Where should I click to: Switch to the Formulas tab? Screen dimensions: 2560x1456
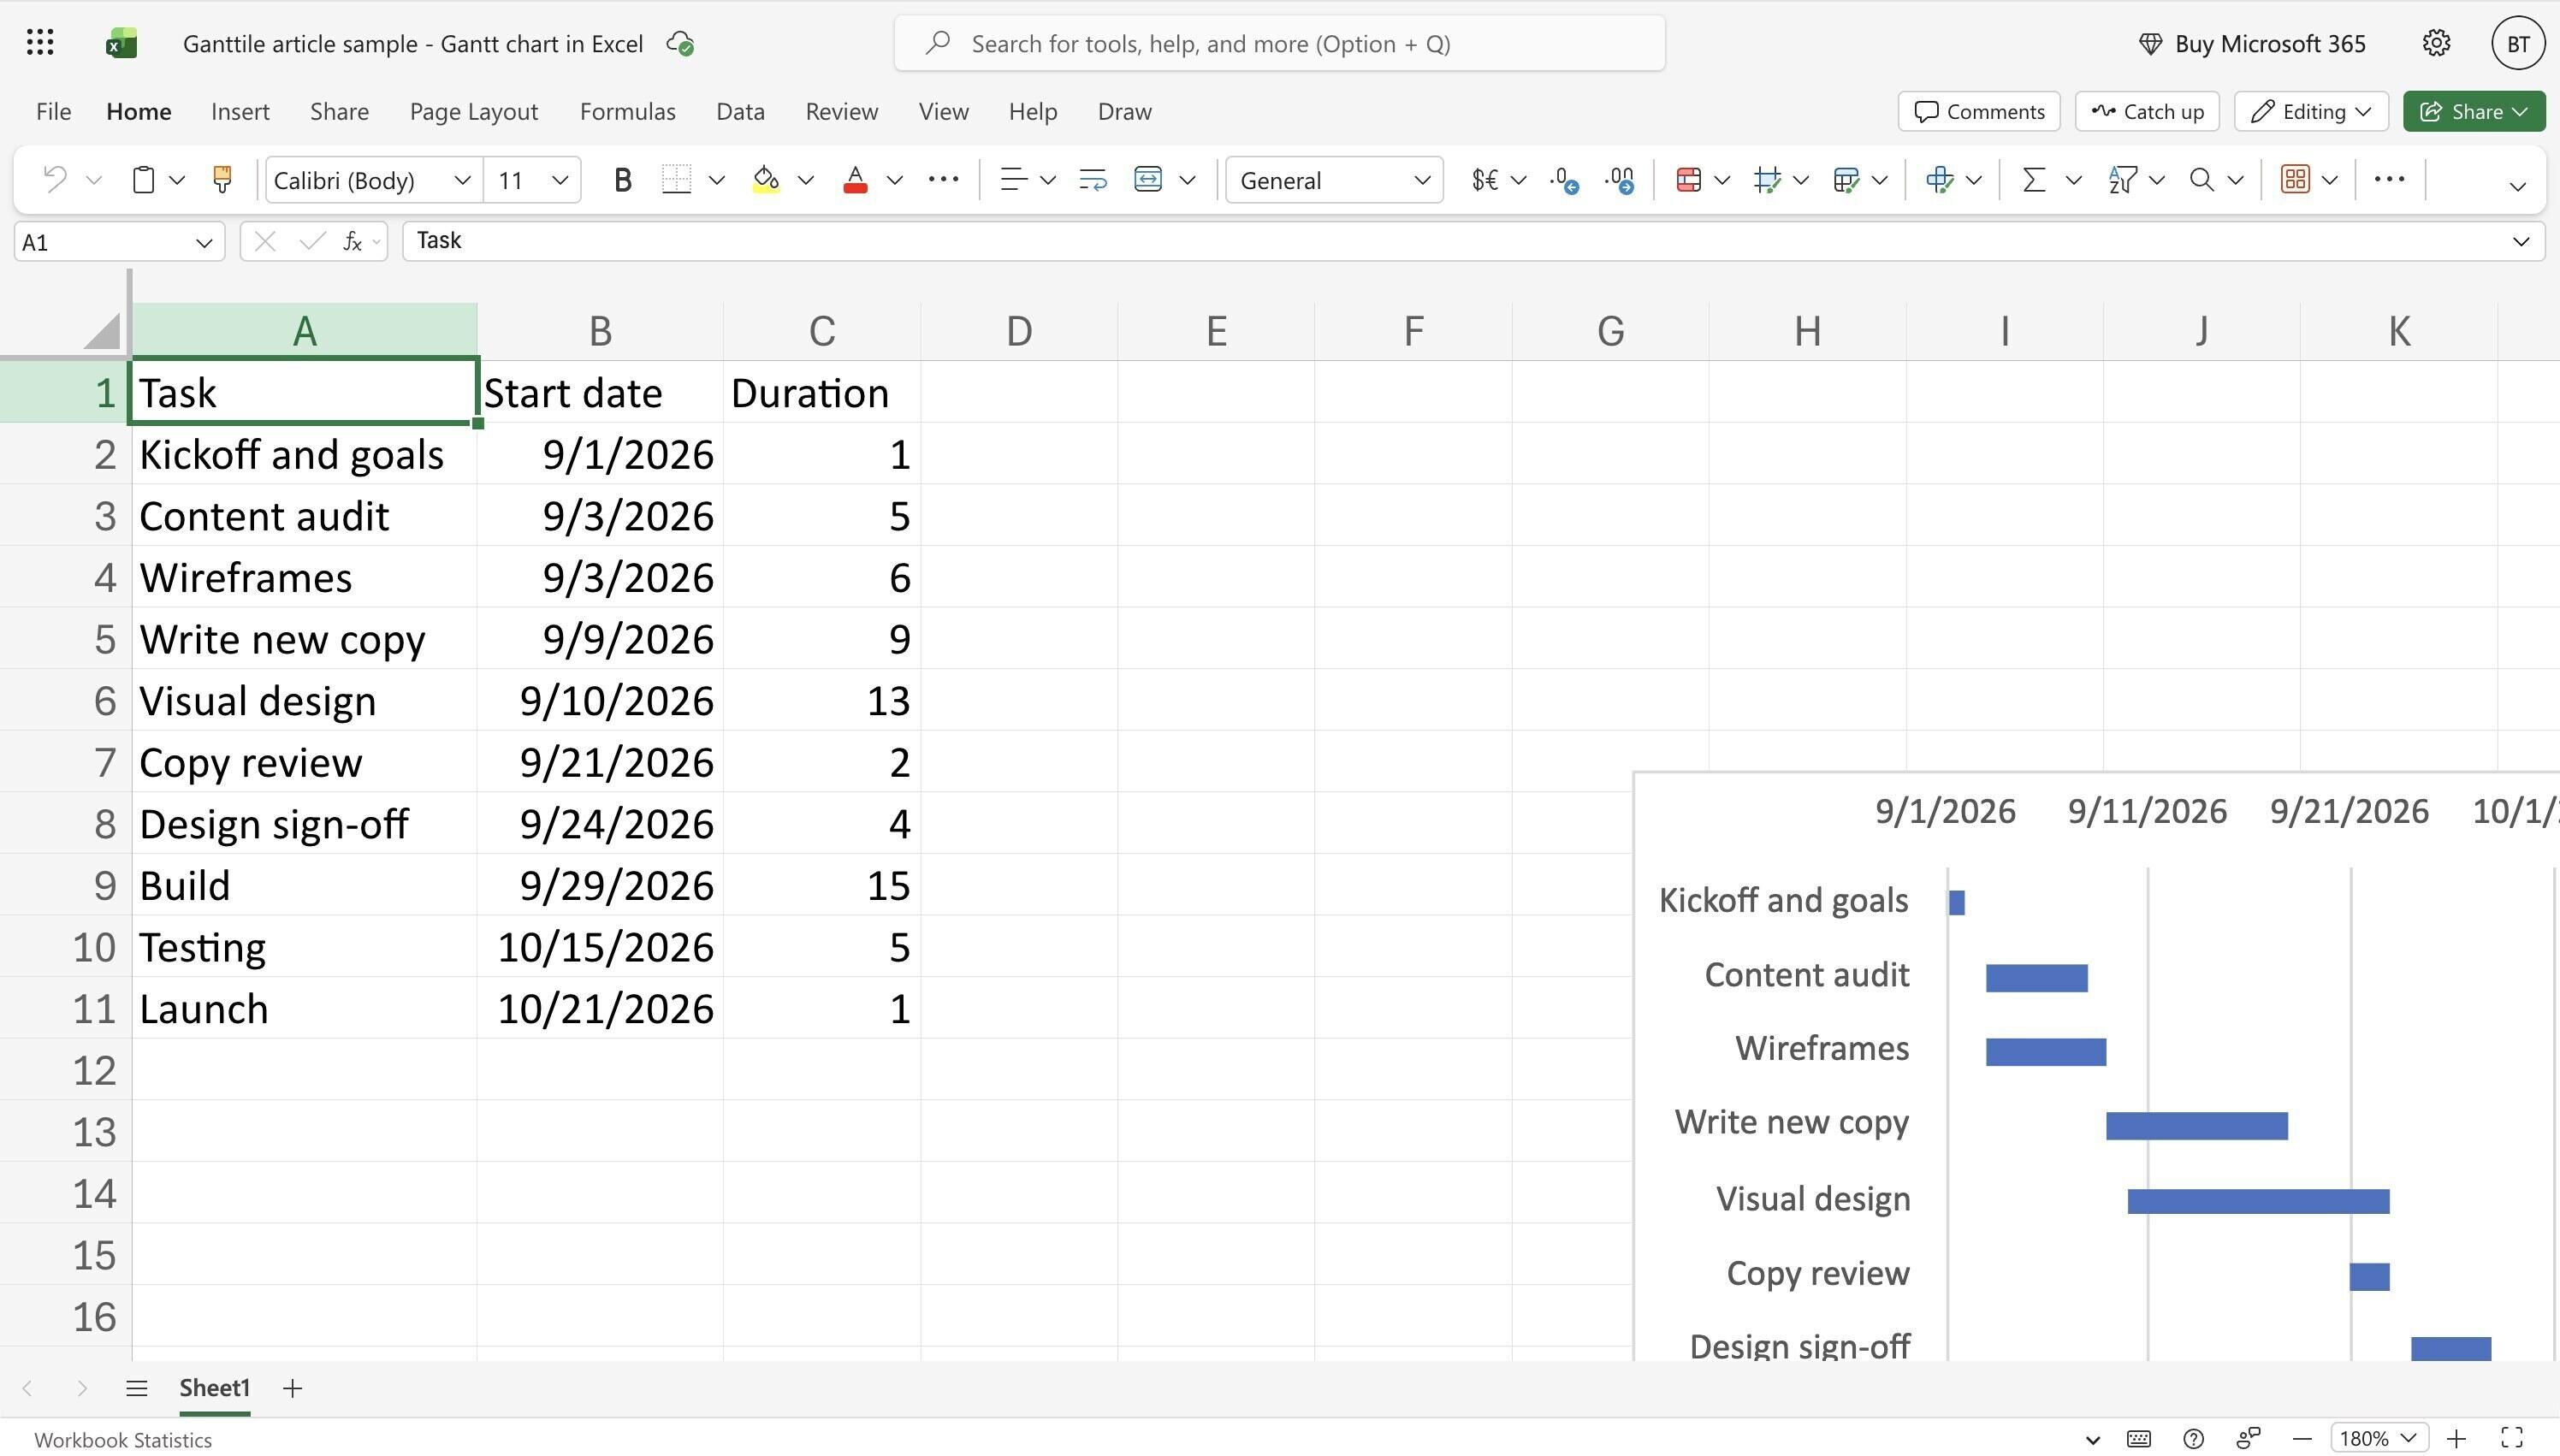627,111
